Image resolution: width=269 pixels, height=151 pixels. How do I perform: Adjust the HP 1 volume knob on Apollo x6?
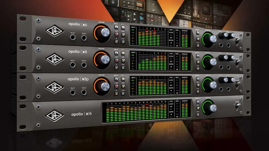[x=223, y=35]
